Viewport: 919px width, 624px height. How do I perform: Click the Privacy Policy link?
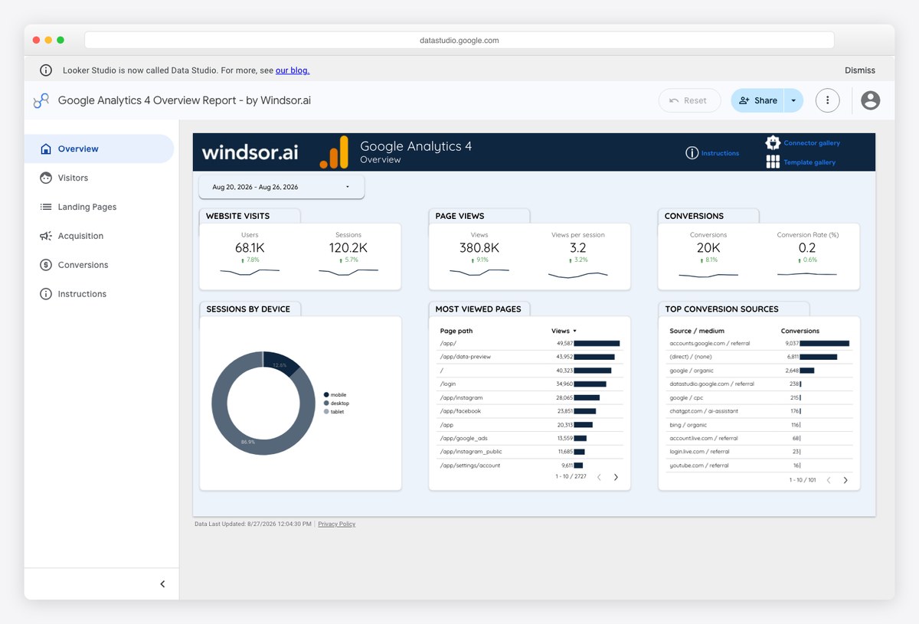(337, 524)
